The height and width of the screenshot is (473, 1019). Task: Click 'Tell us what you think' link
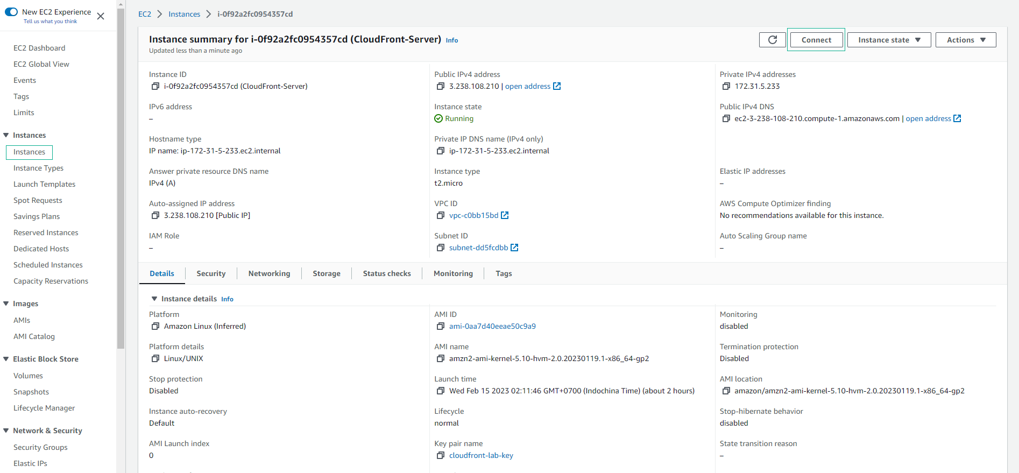tap(50, 22)
